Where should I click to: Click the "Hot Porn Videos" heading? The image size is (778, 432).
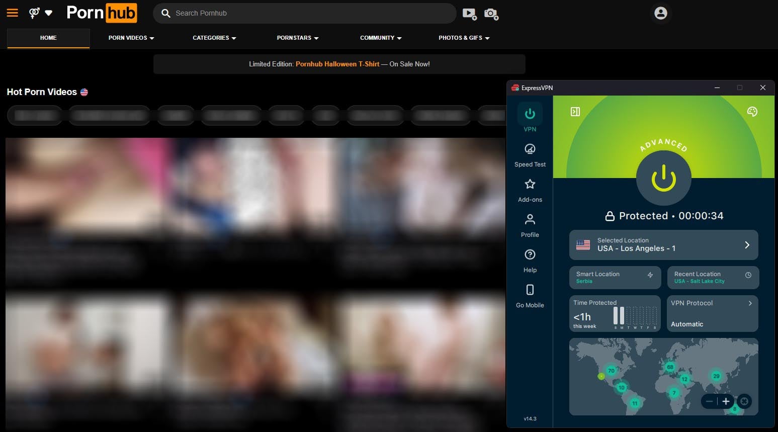pos(42,92)
